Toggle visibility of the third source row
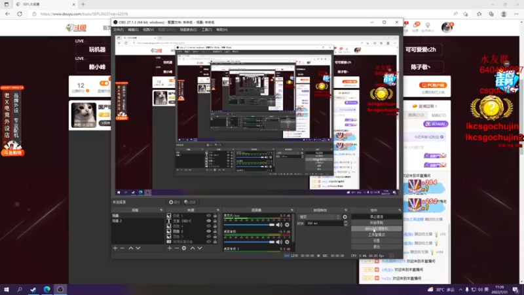The image size is (524, 295). tap(209, 226)
